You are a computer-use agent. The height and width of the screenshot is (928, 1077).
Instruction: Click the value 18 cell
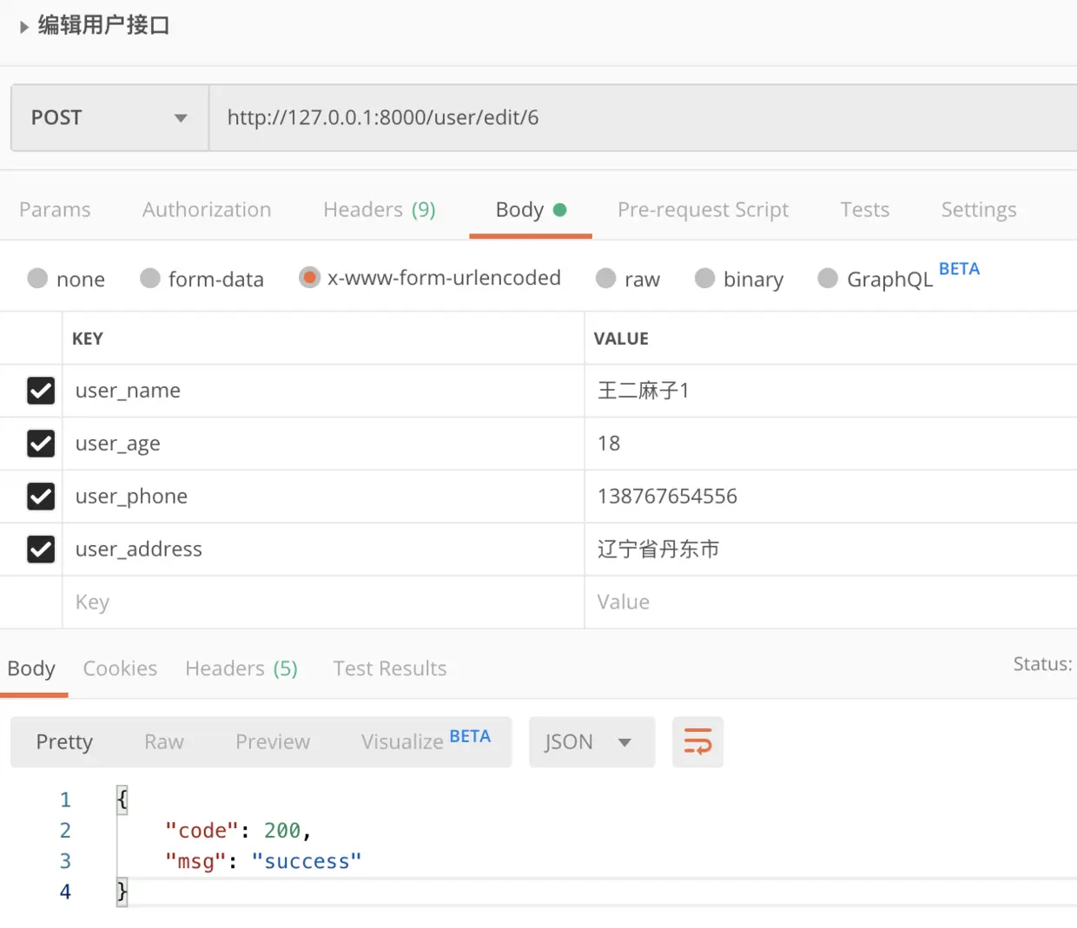(x=831, y=444)
